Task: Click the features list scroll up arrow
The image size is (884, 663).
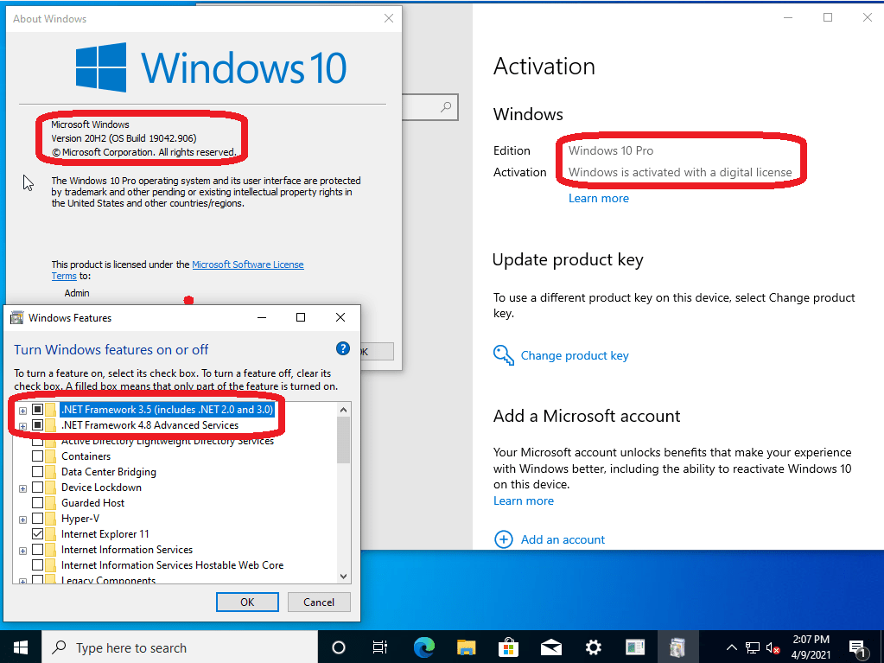Action: pyautogui.click(x=343, y=410)
